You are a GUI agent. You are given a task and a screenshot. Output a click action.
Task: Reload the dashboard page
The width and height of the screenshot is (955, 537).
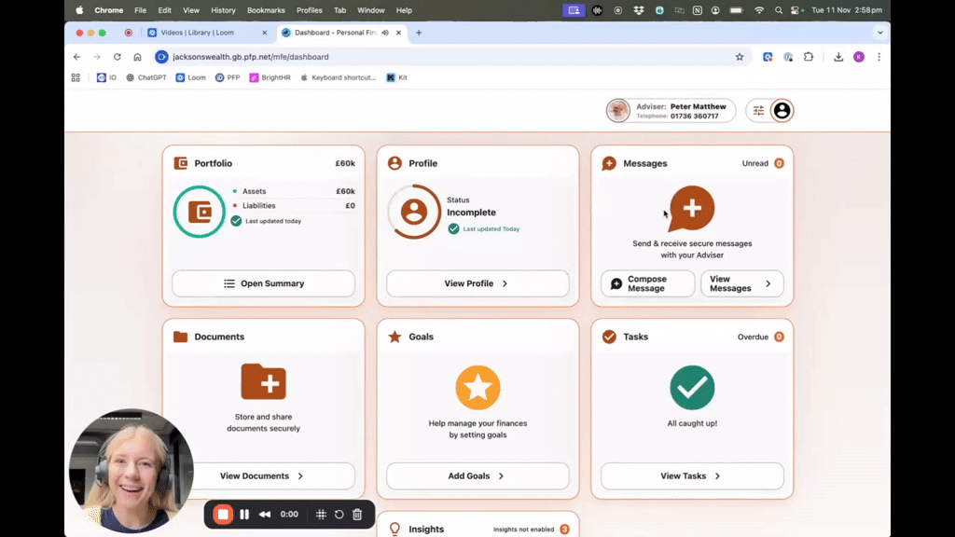[117, 57]
